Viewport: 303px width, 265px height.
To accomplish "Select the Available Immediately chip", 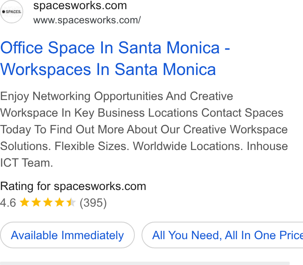I will [67, 235].
